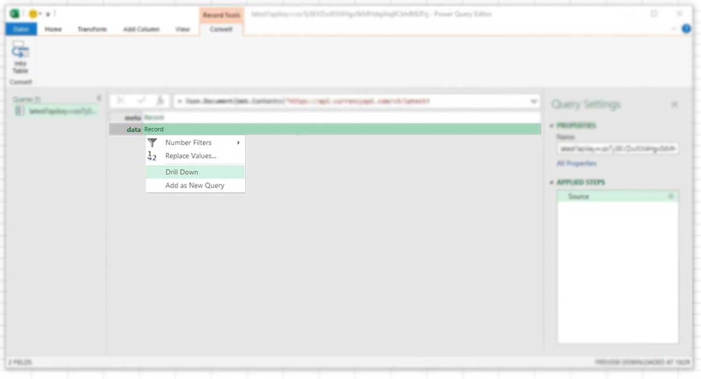The width and height of the screenshot is (701, 379).
Task: Minimize the ribbon with the top-right chevron
Action: (x=672, y=27)
